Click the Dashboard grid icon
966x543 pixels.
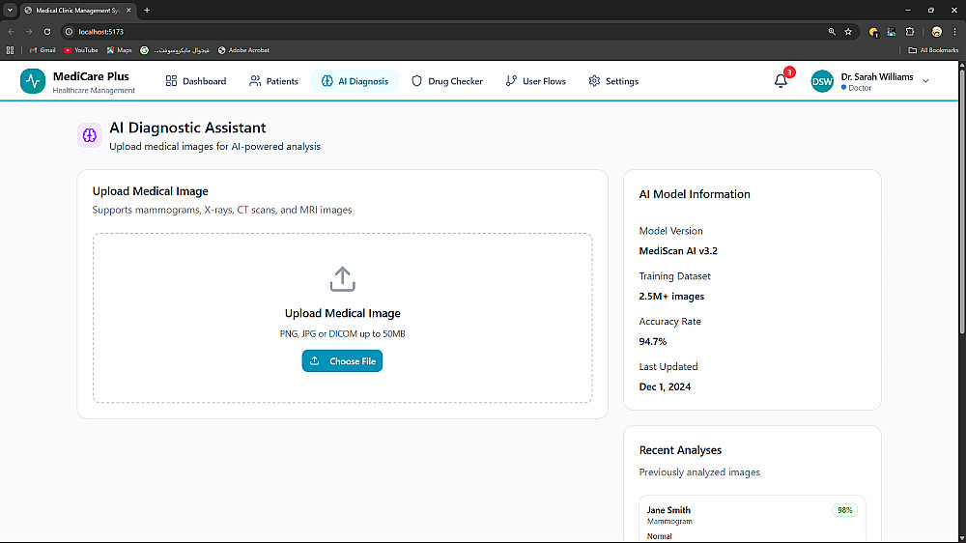click(171, 81)
